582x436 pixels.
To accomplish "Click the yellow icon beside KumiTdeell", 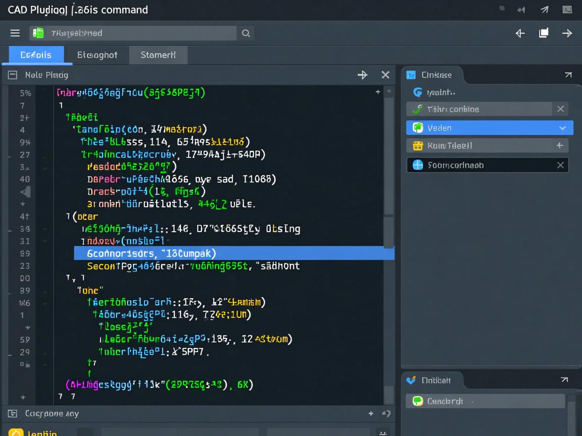I will (418, 146).
